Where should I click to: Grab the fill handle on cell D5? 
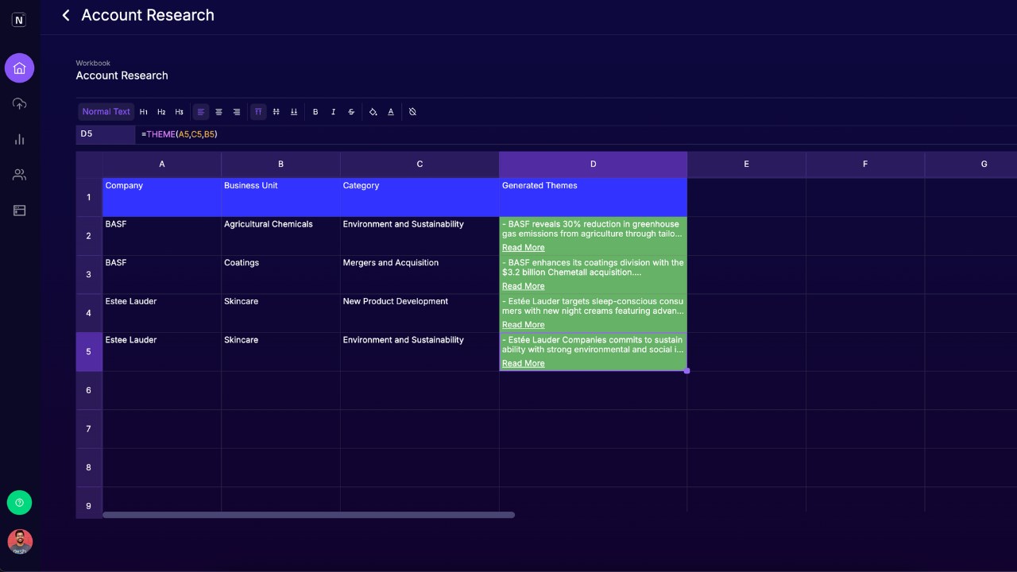click(686, 371)
